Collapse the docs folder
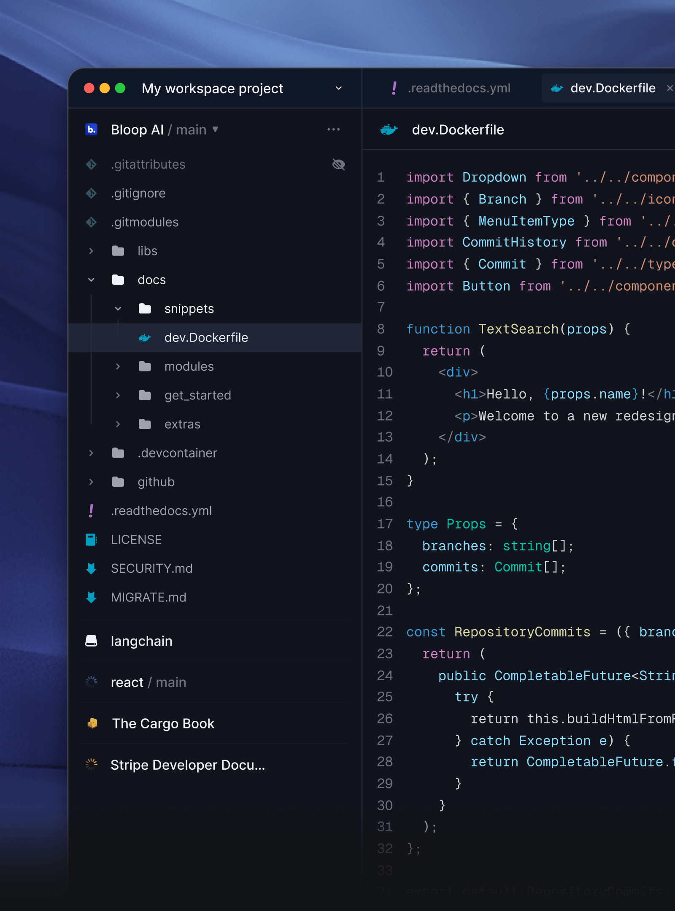 click(x=91, y=280)
